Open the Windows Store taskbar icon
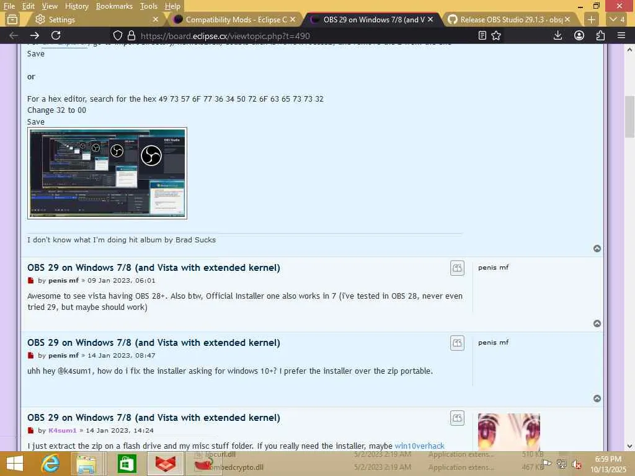 tap(127, 464)
